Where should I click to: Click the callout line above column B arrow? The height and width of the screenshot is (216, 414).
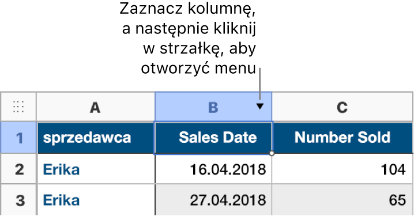(260, 84)
